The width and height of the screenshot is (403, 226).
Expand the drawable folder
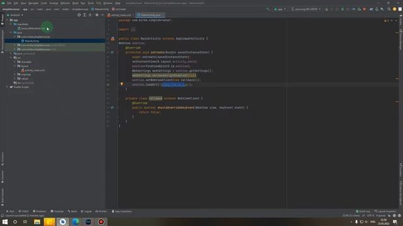(14, 62)
